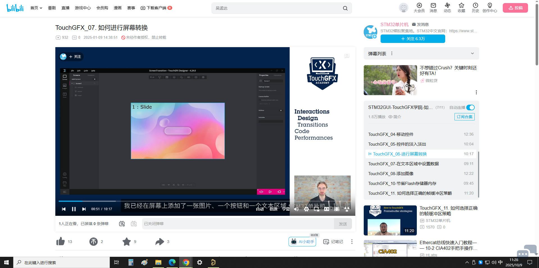Open the 直播 nav item

pyautogui.click(x=65, y=8)
